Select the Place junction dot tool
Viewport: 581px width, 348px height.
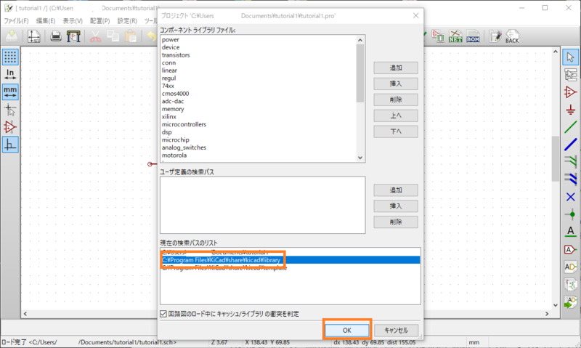570,214
